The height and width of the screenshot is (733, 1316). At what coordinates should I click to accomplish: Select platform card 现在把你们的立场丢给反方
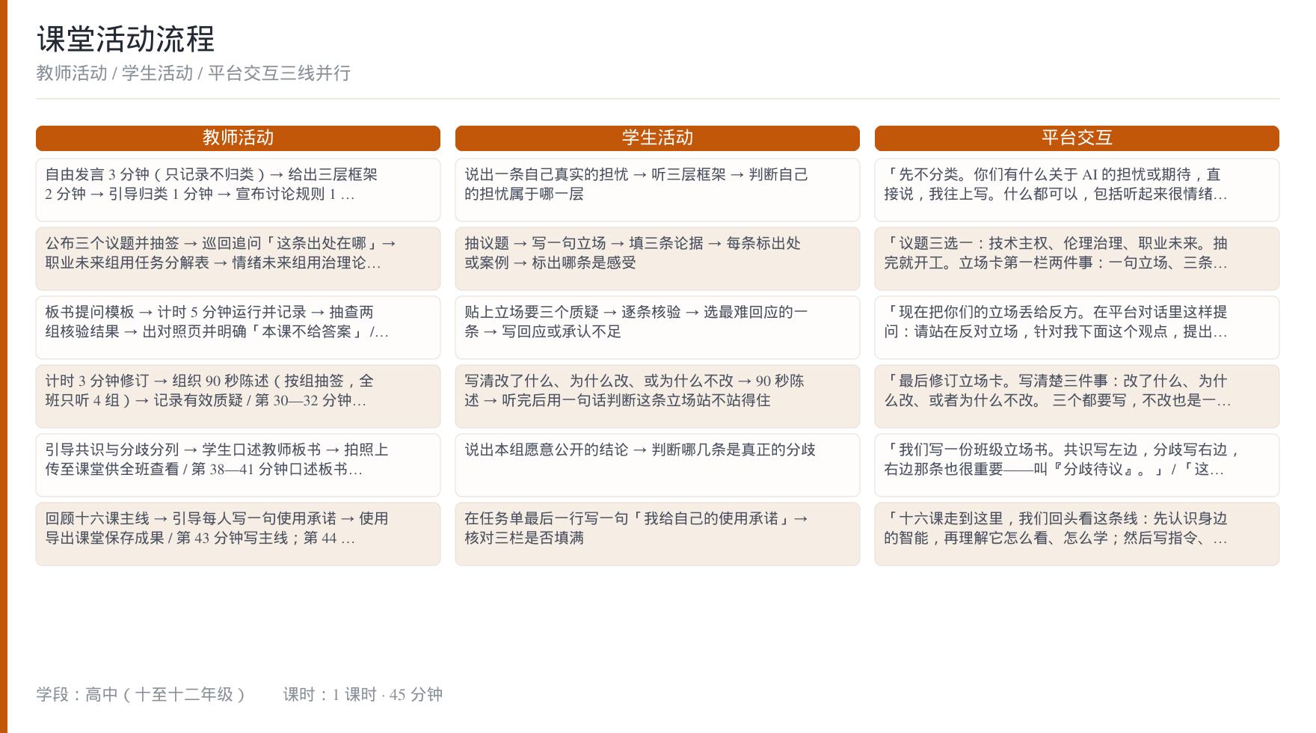pos(1077,328)
